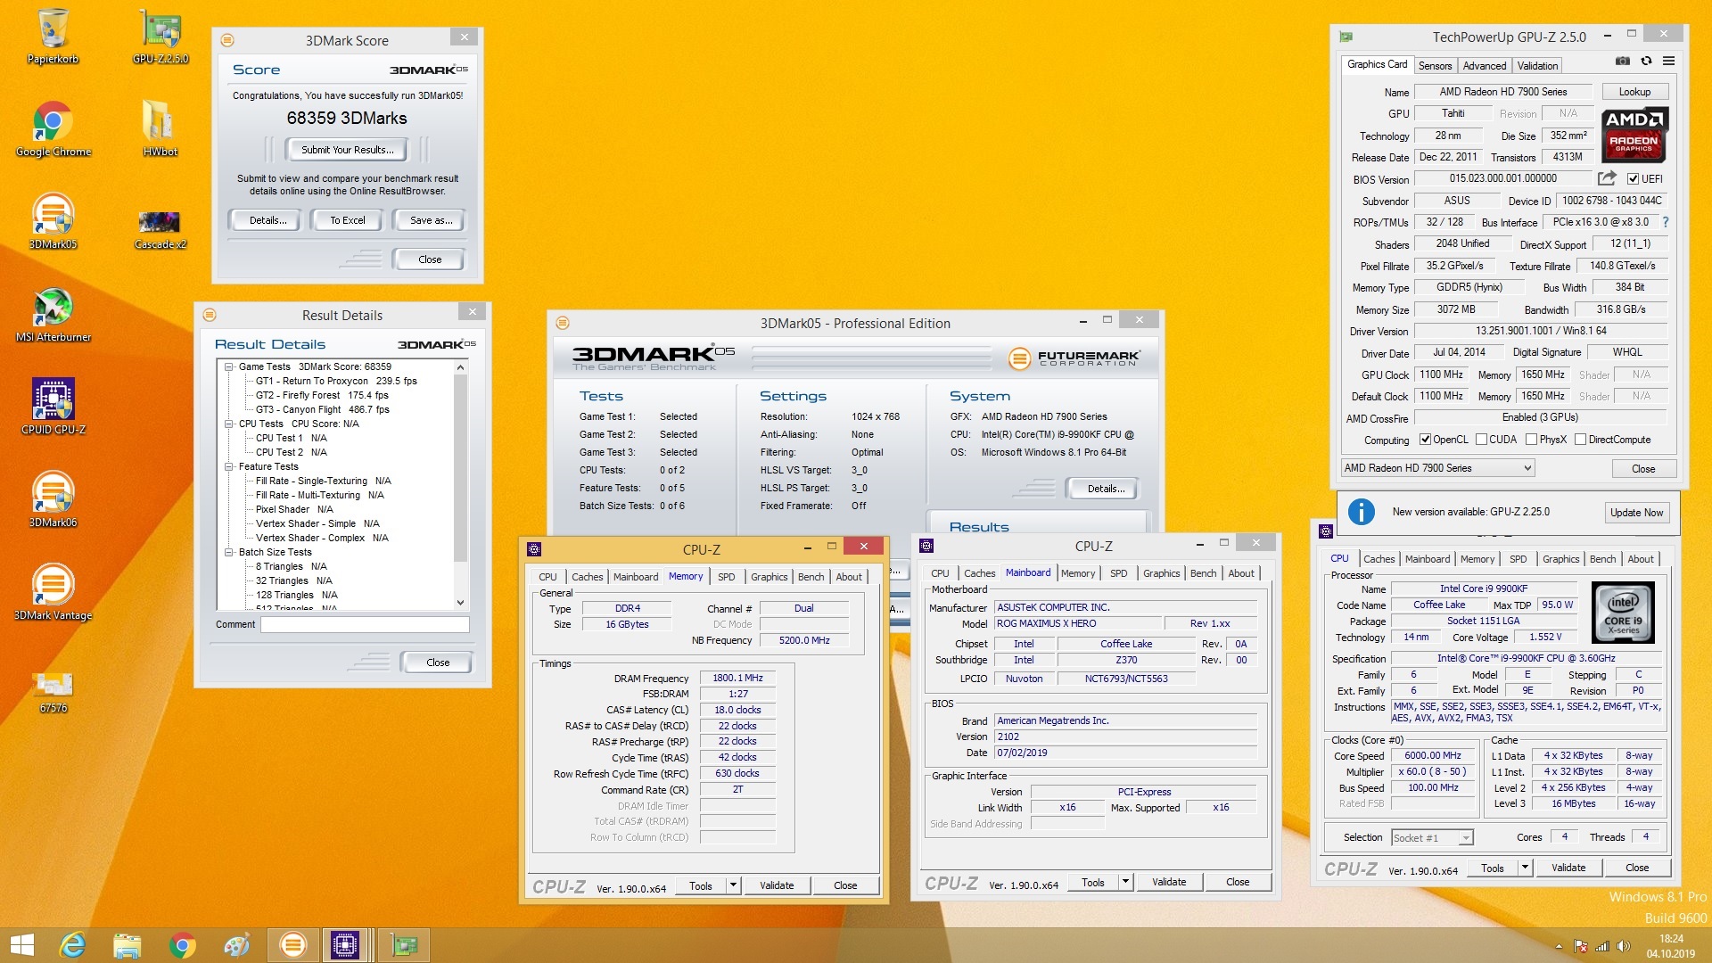The image size is (1712, 963).
Task: Switch to the CPU-Z taskbar button
Action: 344,945
